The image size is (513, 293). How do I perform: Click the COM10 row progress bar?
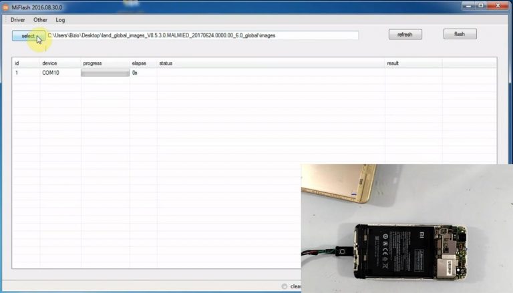tap(105, 73)
